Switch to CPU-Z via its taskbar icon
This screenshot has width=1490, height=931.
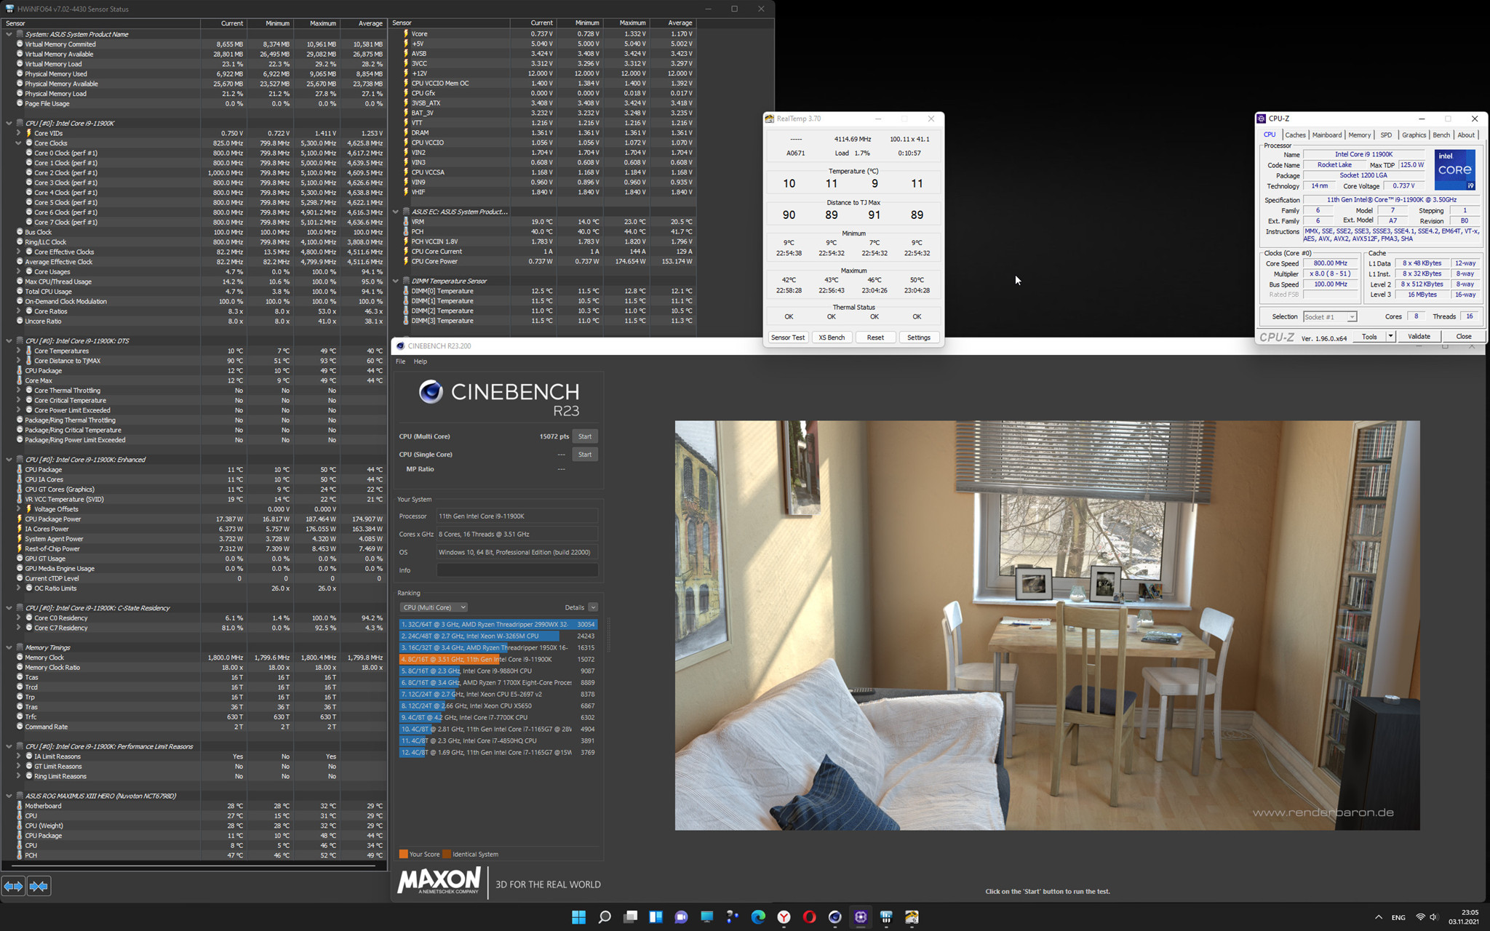coord(861,917)
